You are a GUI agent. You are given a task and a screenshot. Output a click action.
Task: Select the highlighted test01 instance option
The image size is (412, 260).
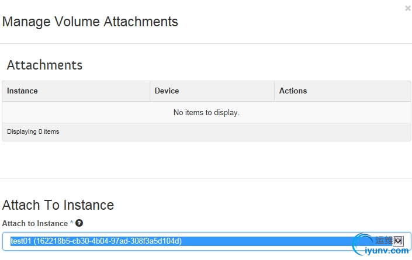[96, 241]
